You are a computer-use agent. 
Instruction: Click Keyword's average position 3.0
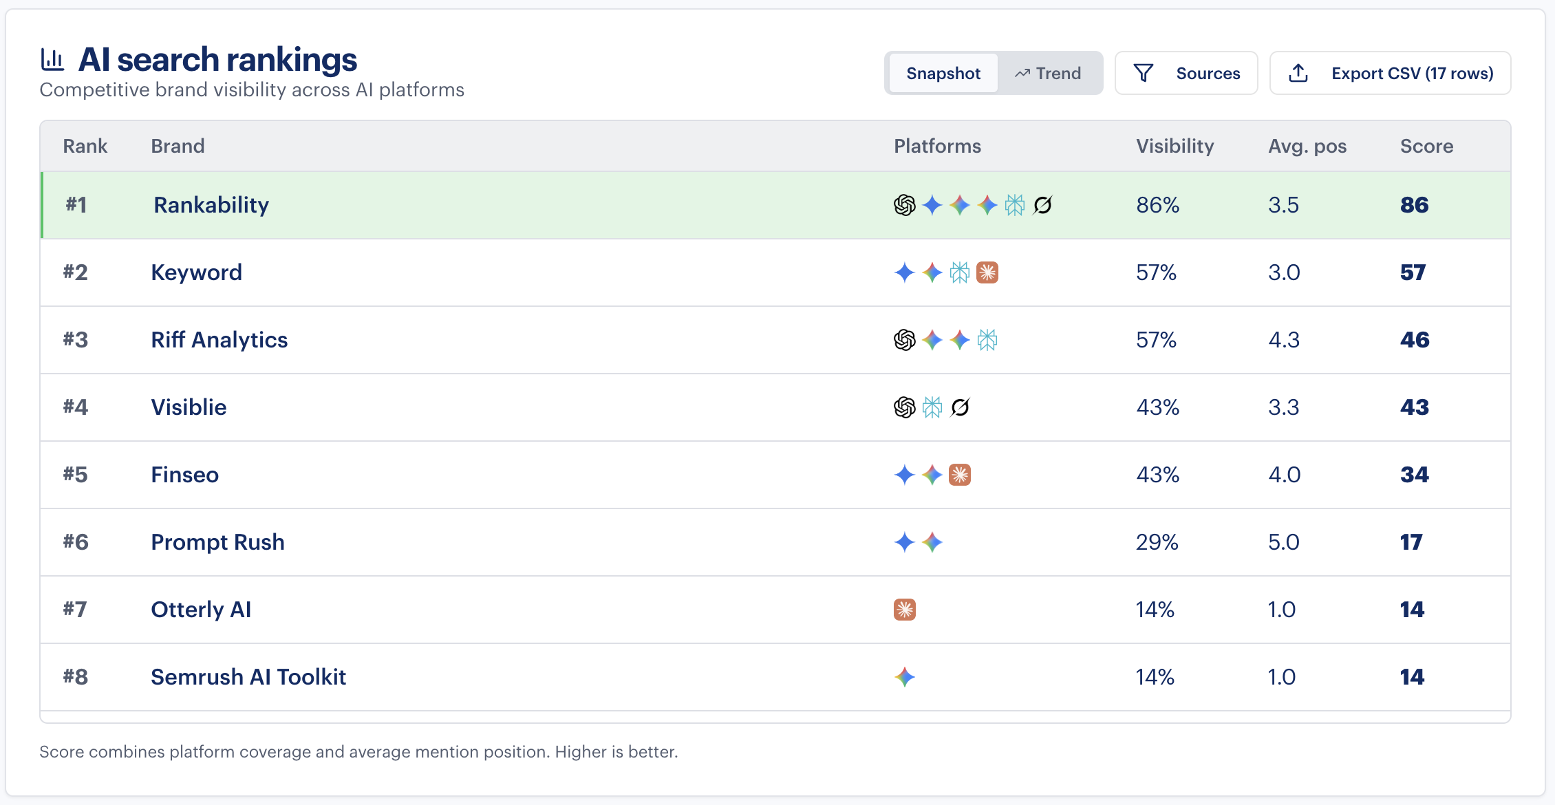pyautogui.click(x=1284, y=272)
